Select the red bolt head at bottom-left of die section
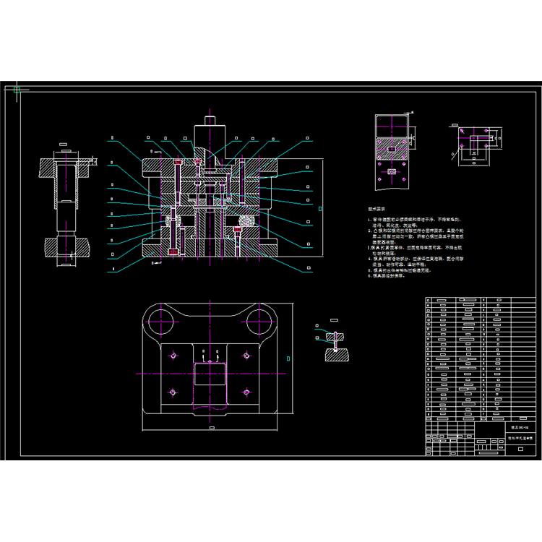The height and width of the screenshot is (542, 542). [173, 252]
